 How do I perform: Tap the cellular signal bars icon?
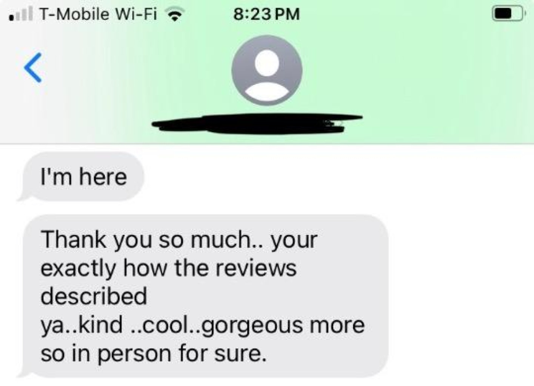(21, 14)
